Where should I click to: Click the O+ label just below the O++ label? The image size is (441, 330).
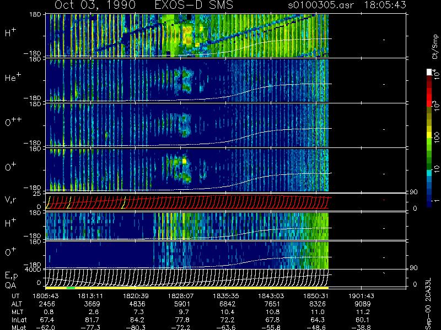pos(10,167)
